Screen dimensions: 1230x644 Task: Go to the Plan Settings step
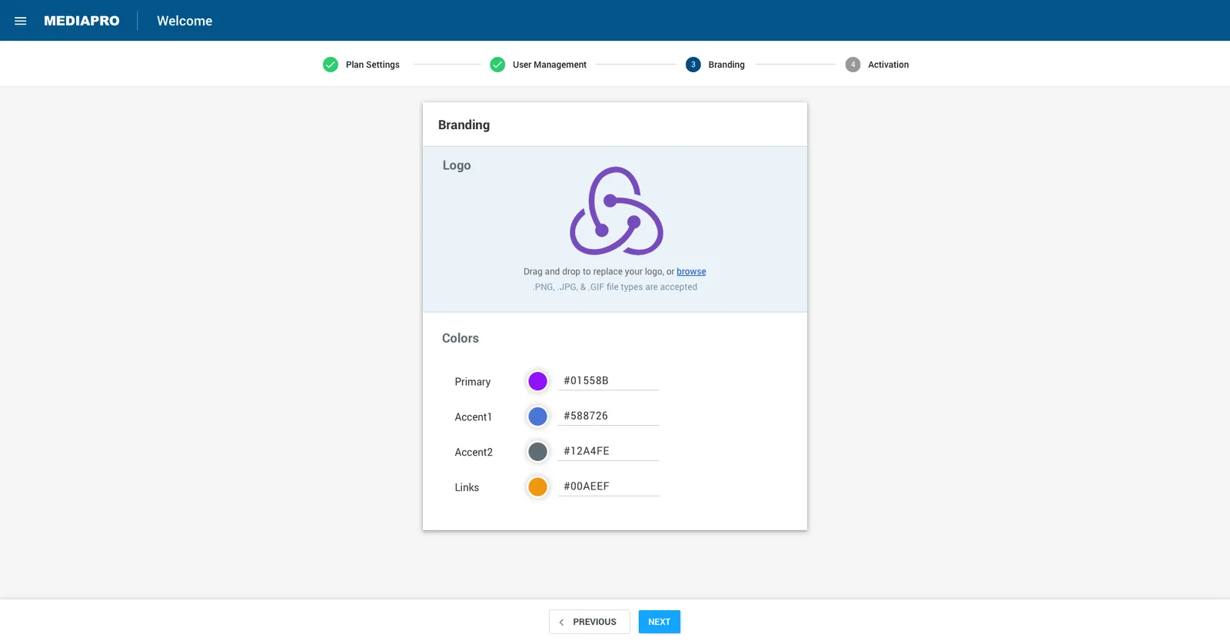point(373,65)
